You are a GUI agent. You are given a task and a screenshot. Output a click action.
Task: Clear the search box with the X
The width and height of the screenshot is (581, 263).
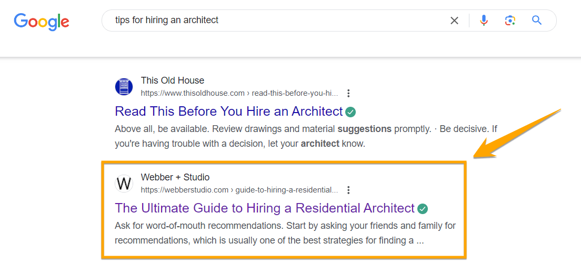454,21
